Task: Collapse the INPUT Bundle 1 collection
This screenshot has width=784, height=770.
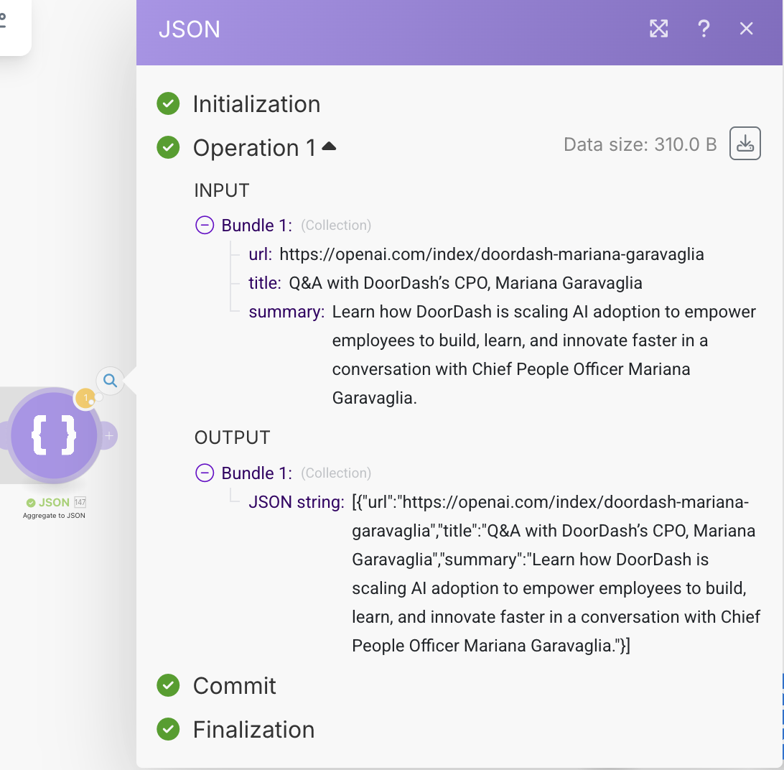Action: (x=205, y=226)
